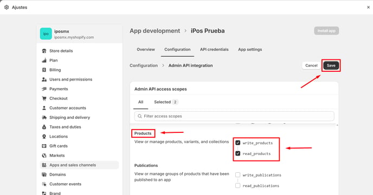Open the App settings tab
373x195 pixels.
tap(250, 50)
